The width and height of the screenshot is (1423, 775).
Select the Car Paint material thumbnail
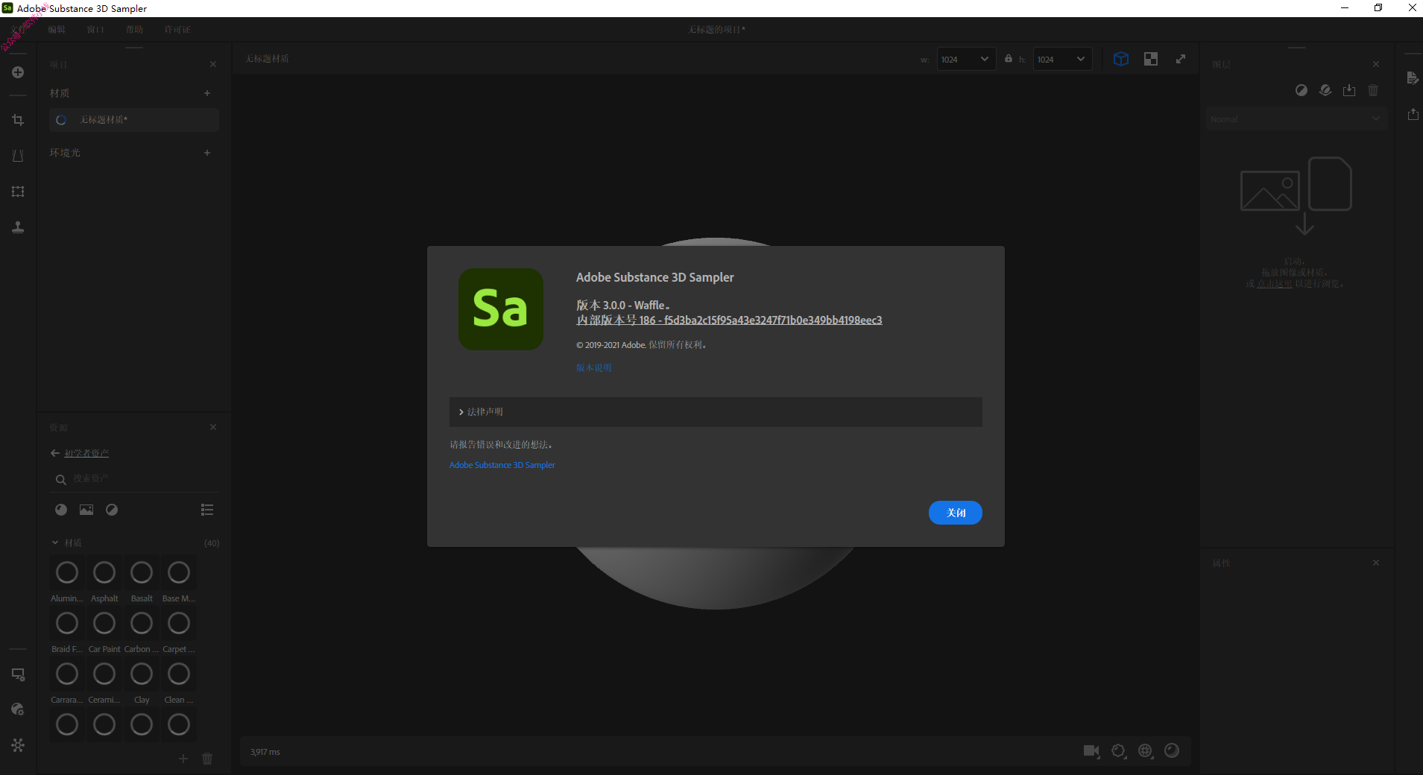pyautogui.click(x=104, y=623)
